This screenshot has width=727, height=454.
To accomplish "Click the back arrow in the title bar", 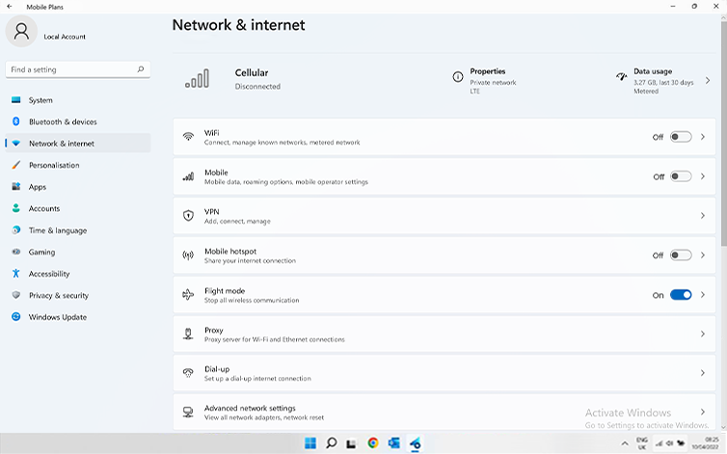I will click(x=10, y=6).
